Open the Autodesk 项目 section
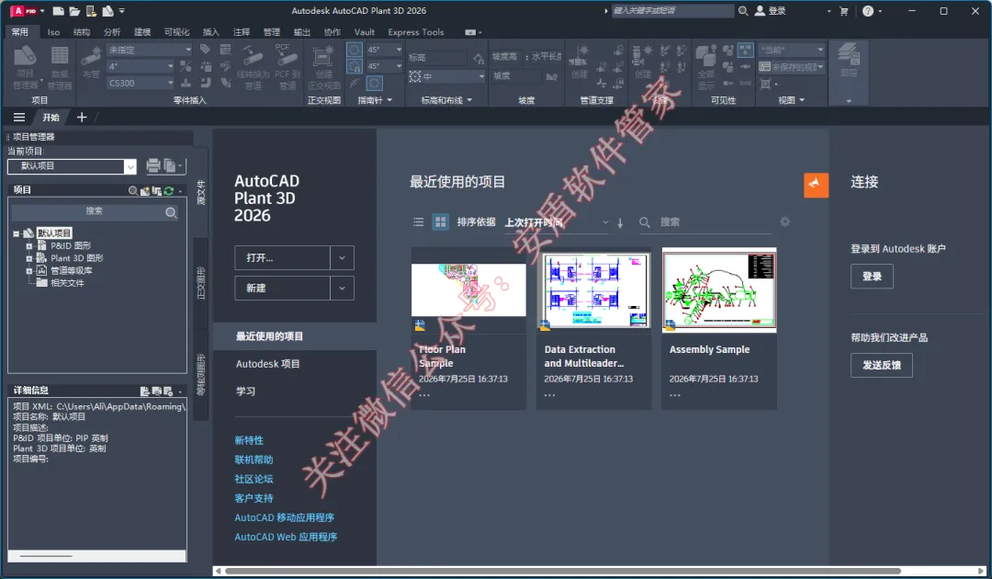Image resolution: width=992 pixels, height=579 pixels. (267, 364)
